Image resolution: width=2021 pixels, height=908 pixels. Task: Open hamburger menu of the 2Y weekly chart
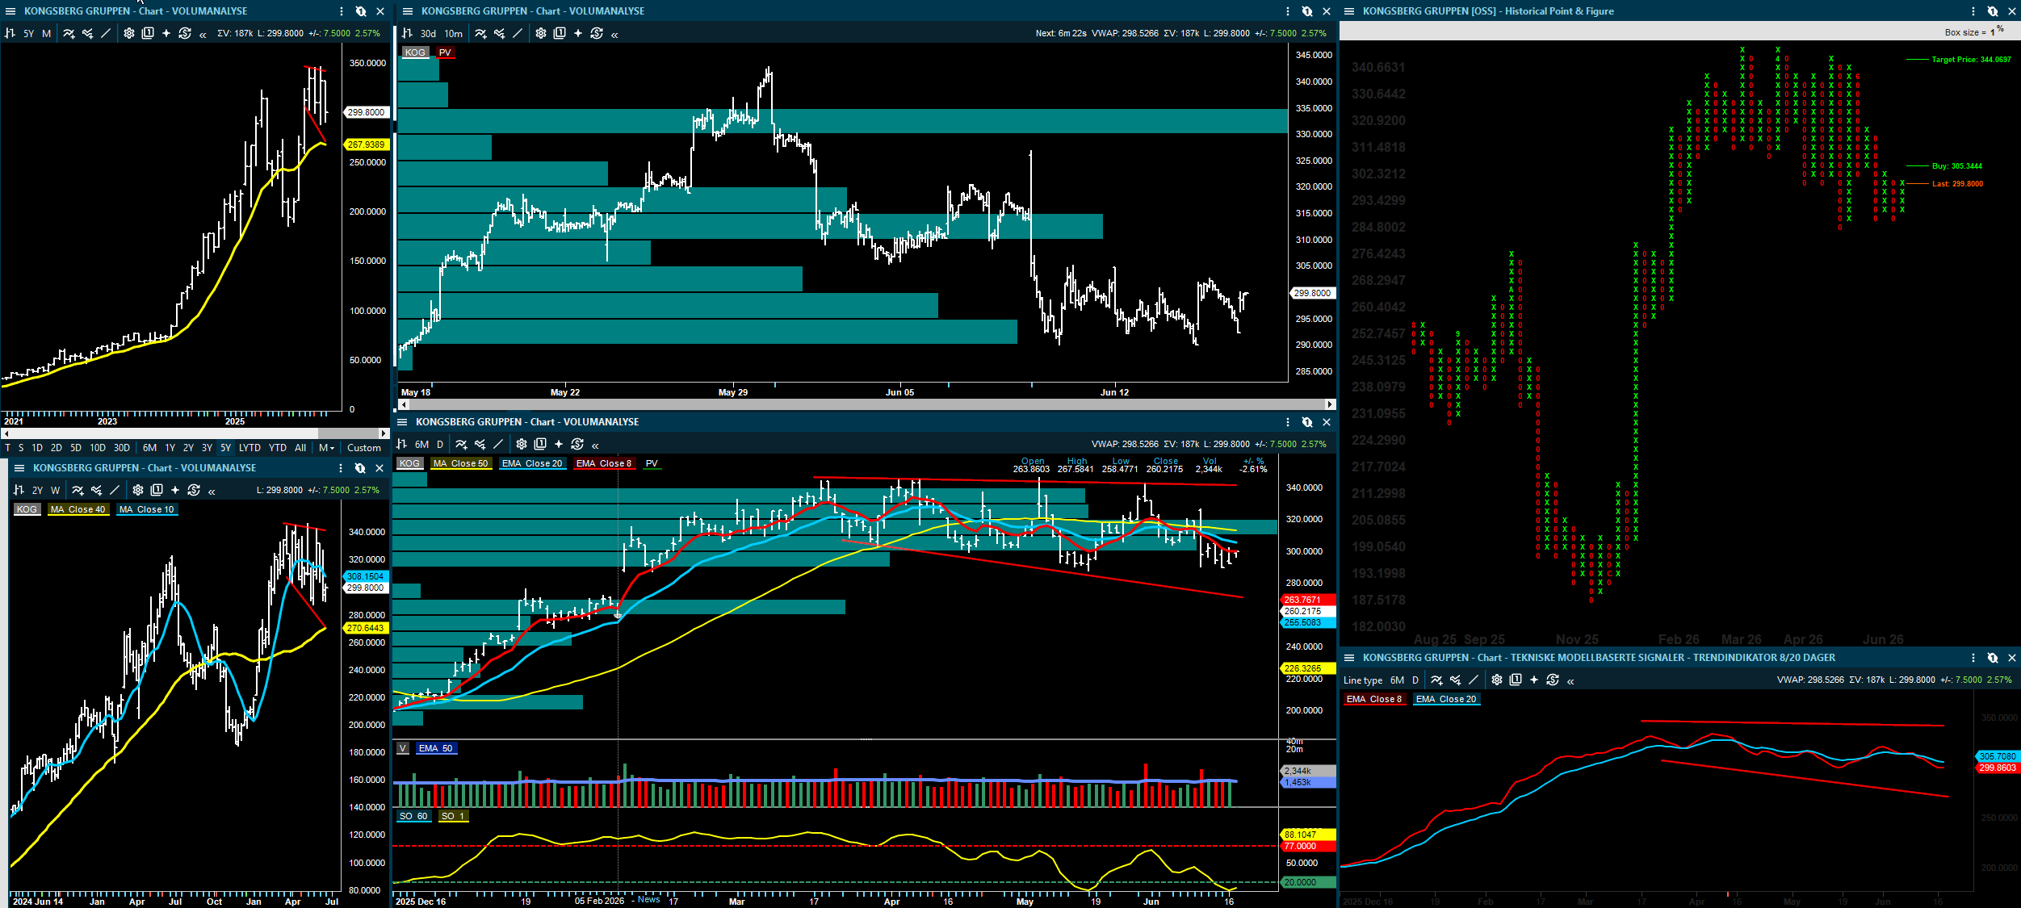[19, 468]
